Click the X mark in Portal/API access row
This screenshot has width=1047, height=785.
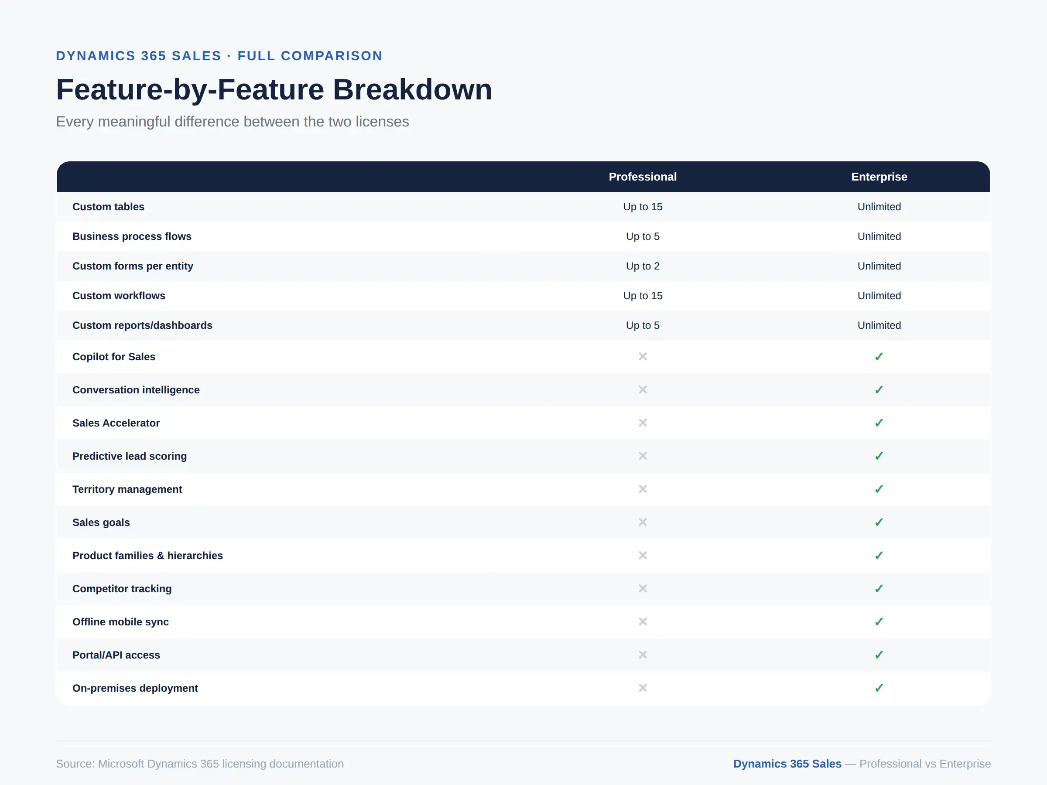pyautogui.click(x=642, y=655)
